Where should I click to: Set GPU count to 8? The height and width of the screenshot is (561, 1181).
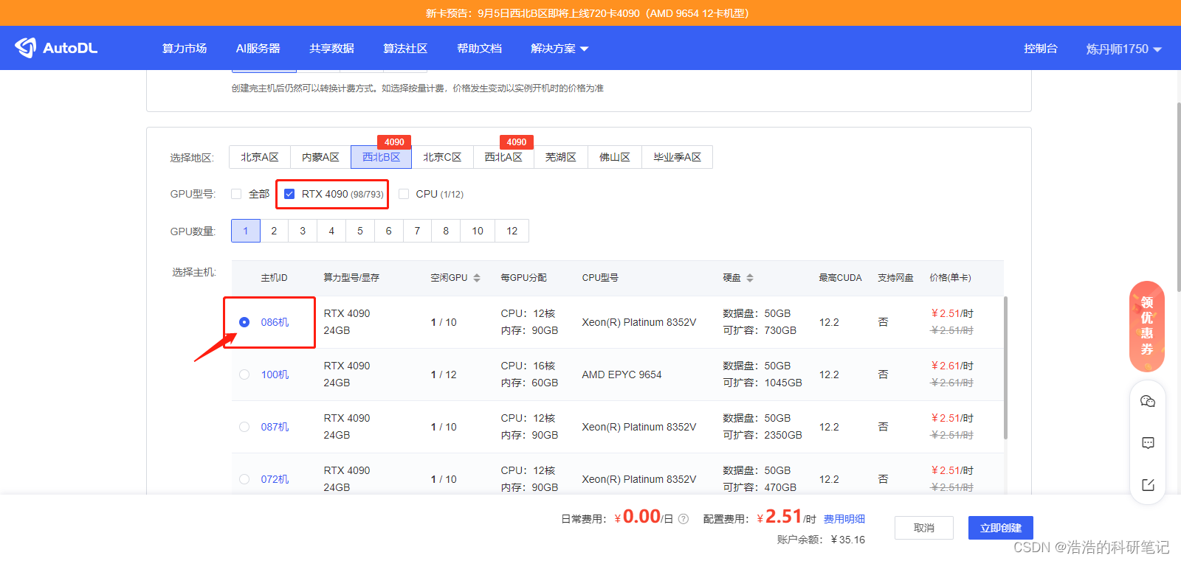tap(446, 231)
